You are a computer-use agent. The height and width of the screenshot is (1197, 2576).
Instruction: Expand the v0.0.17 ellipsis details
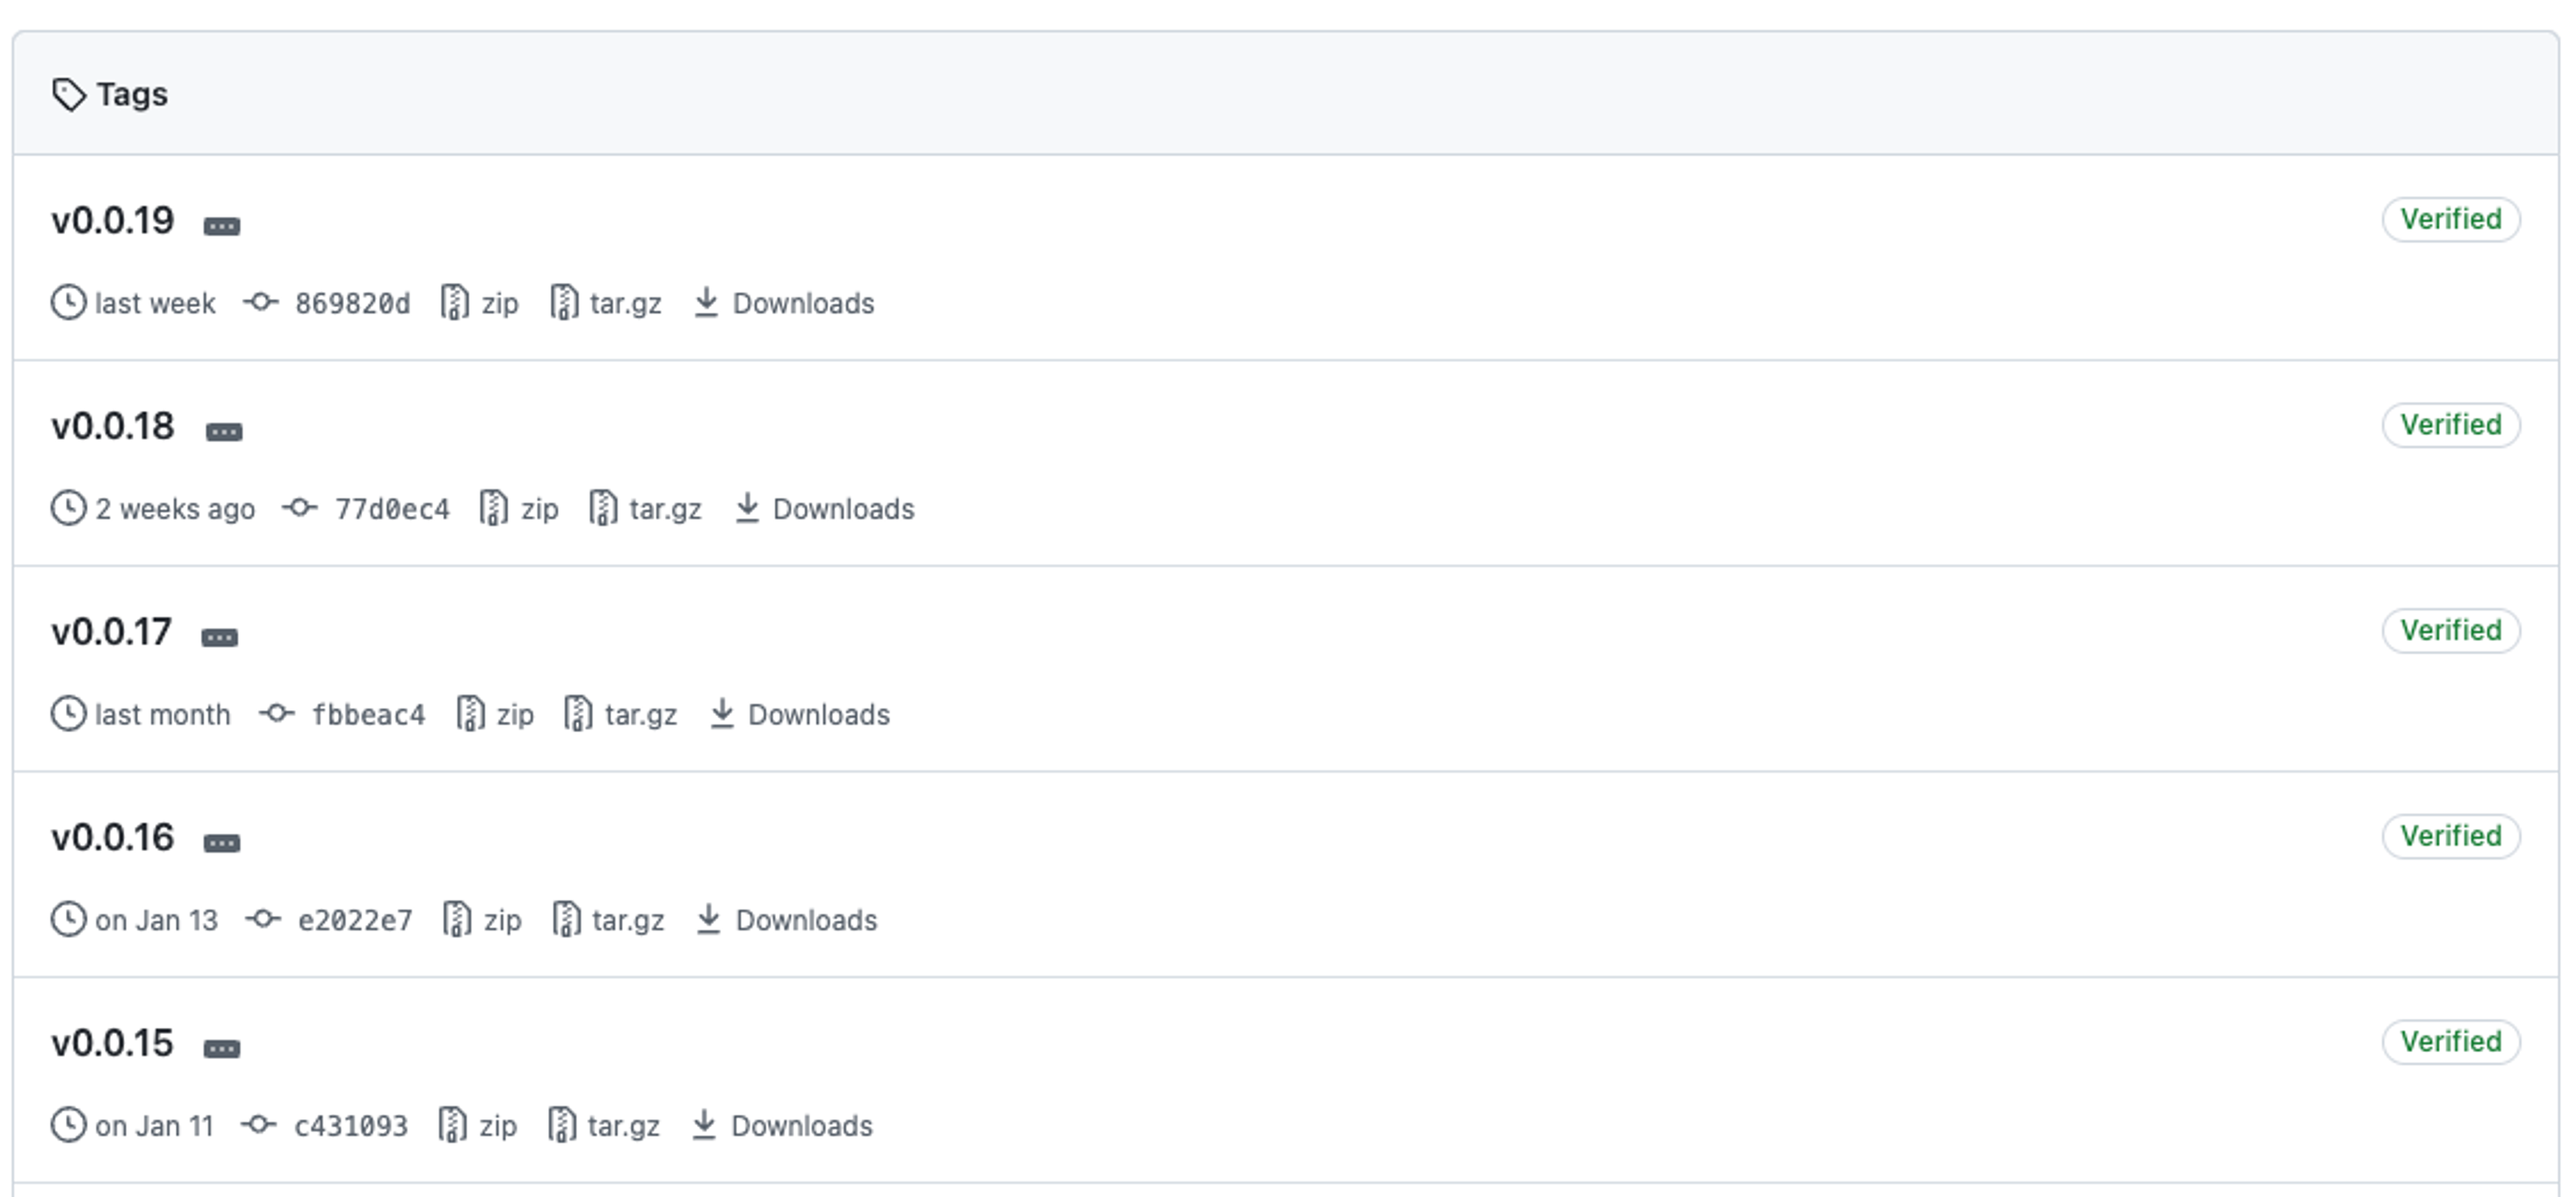pyautogui.click(x=219, y=637)
